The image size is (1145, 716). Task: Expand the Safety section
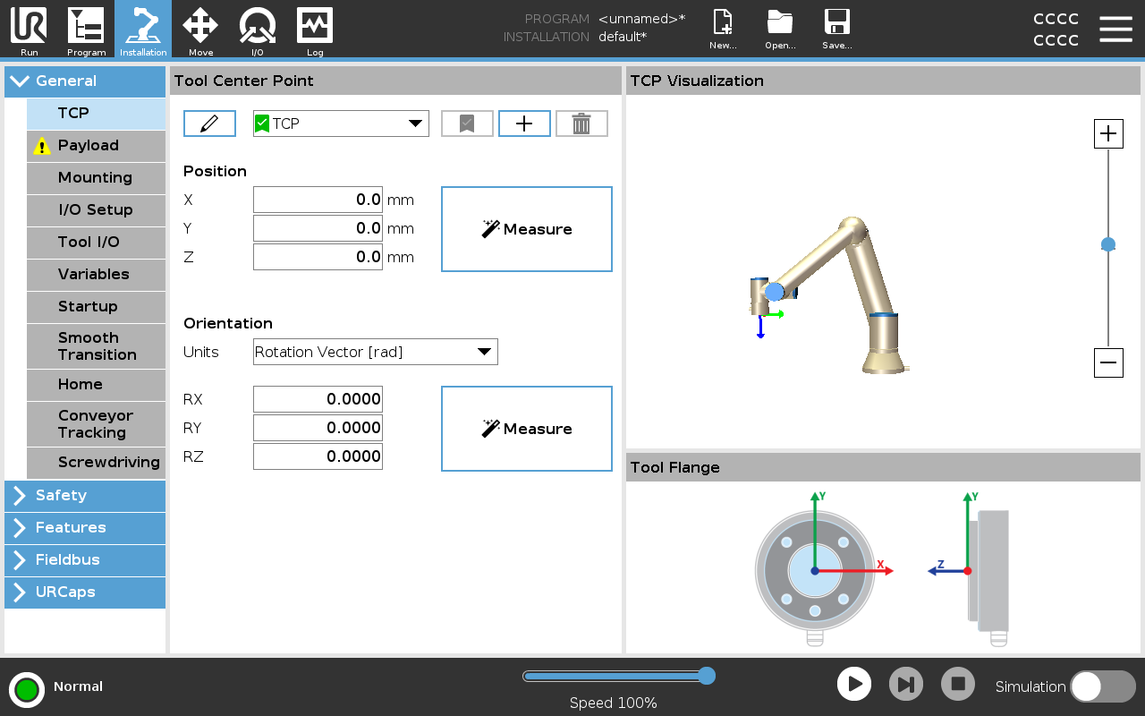click(85, 496)
